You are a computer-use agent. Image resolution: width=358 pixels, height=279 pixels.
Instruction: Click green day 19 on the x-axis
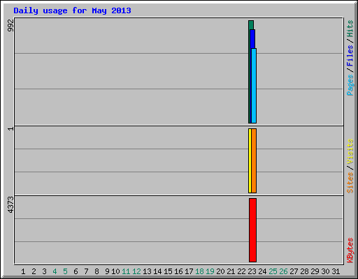pos(210,271)
